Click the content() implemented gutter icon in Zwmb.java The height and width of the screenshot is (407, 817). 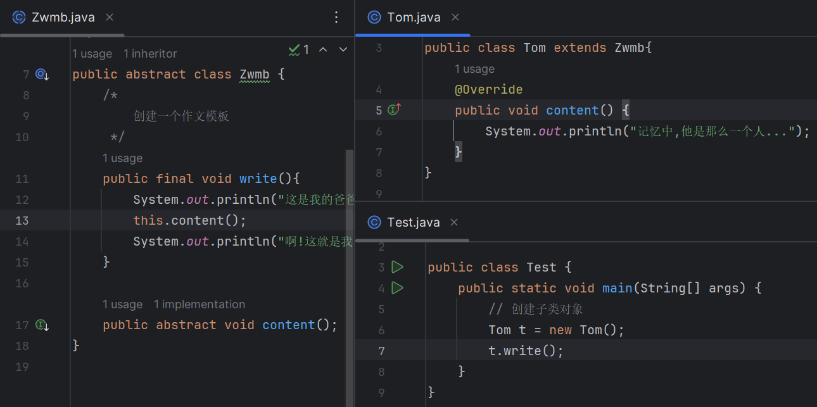coord(42,325)
